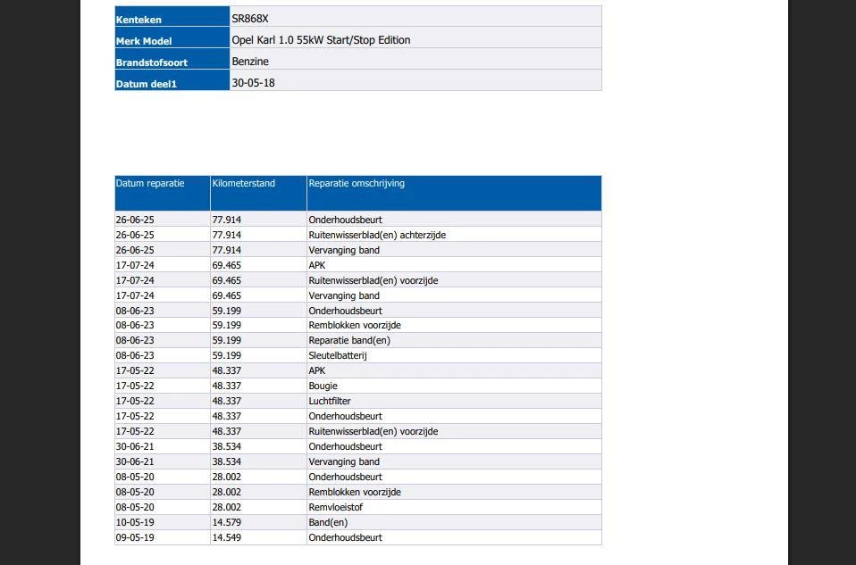Select the 14.579 kilometer reading
The height and width of the screenshot is (565, 856).
[226, 522]
